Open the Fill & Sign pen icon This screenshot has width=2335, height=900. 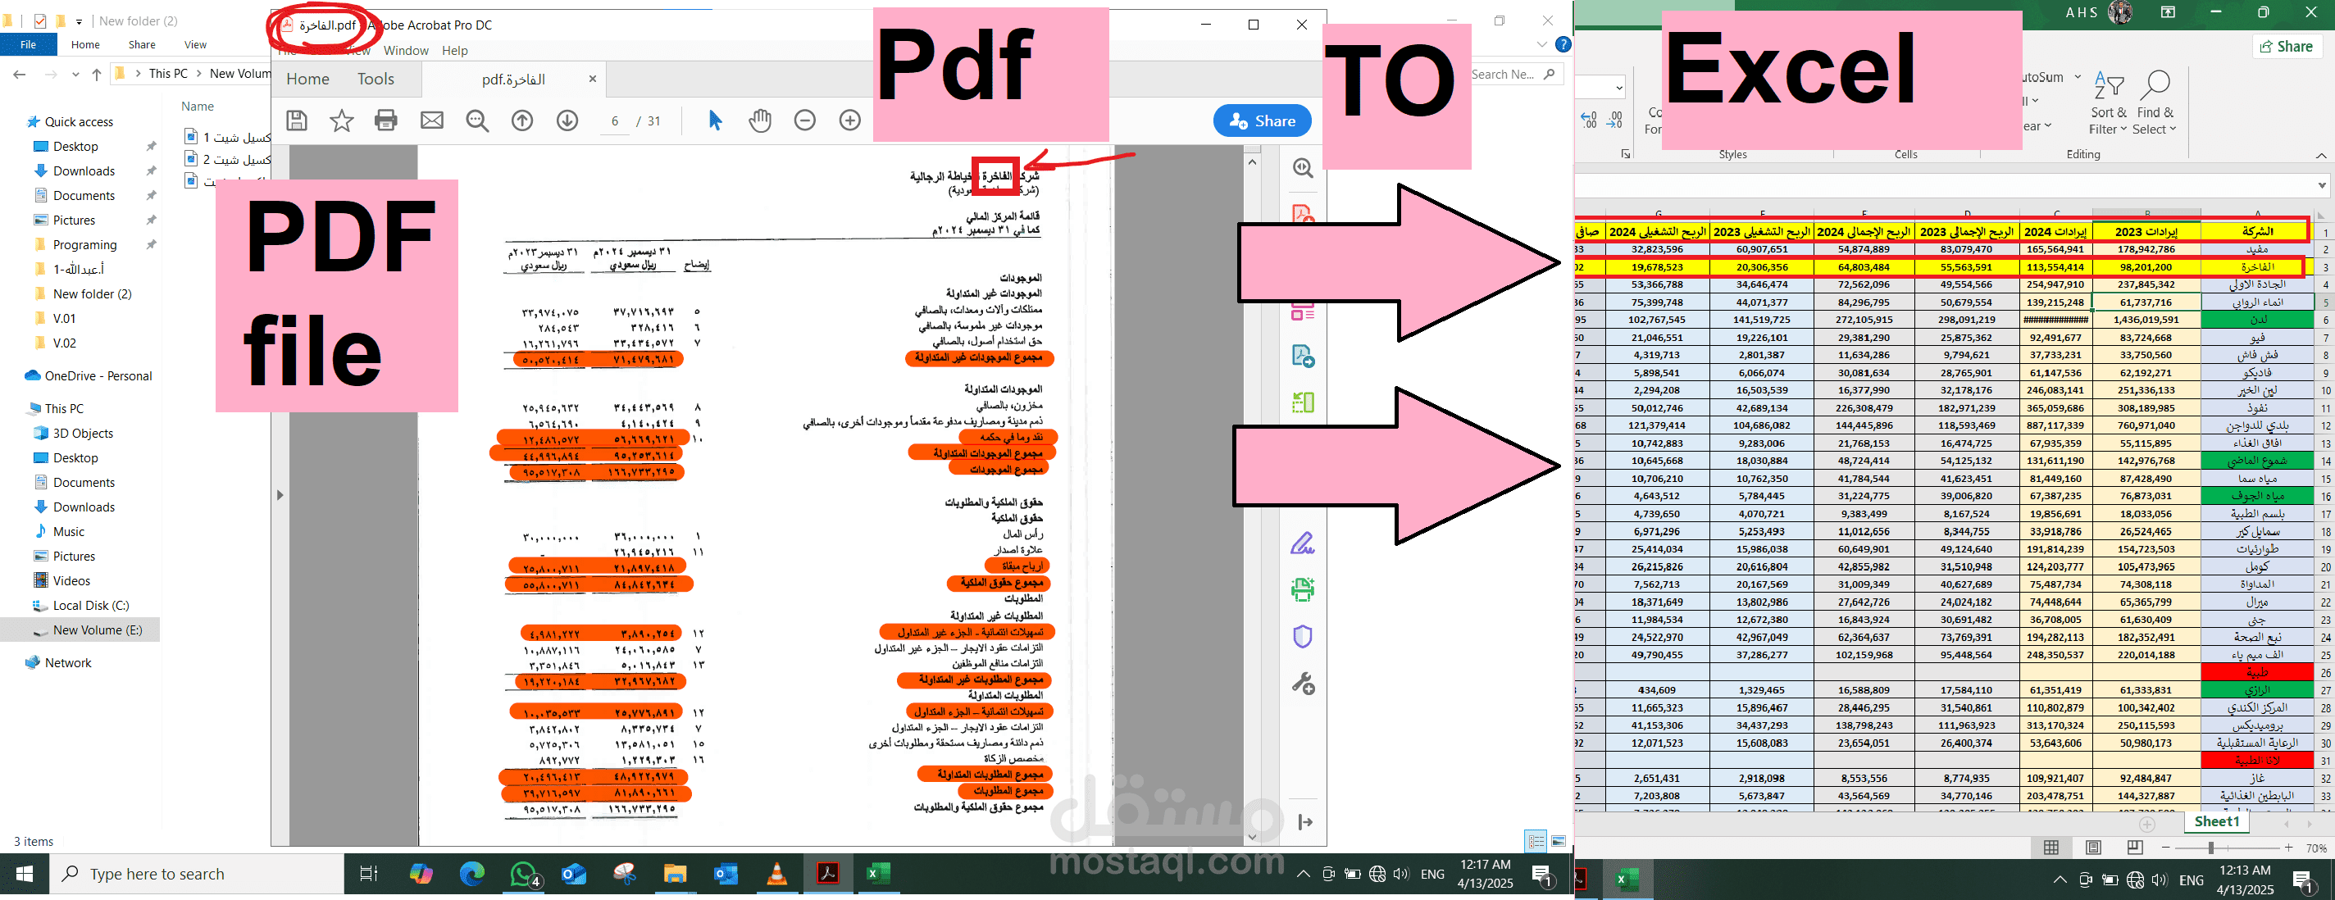click(1303, 543)
